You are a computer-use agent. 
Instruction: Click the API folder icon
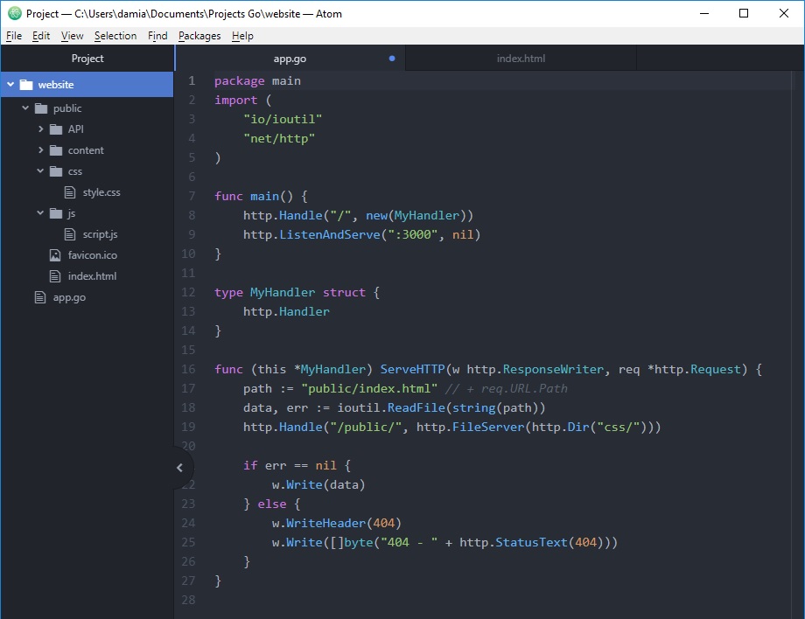tap(56, 129)
